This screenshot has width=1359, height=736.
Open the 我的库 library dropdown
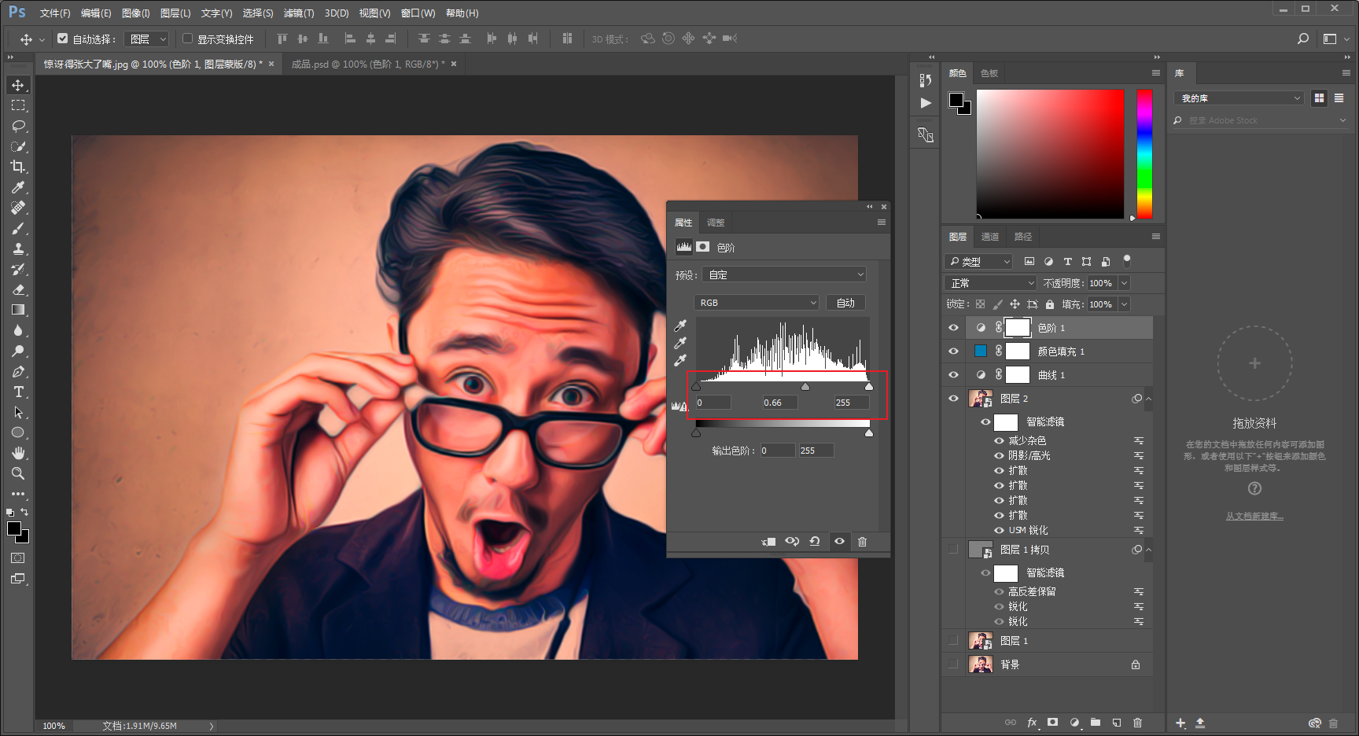1239,98
